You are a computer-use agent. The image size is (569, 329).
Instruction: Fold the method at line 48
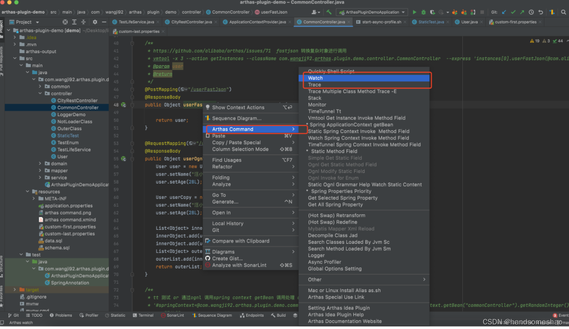coord(132,105)
